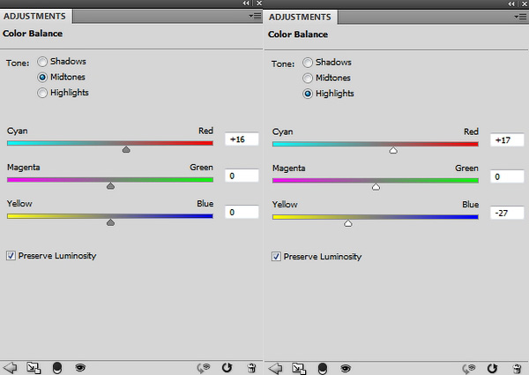Collapse right panel with double-arrow icon

[511, 4]
